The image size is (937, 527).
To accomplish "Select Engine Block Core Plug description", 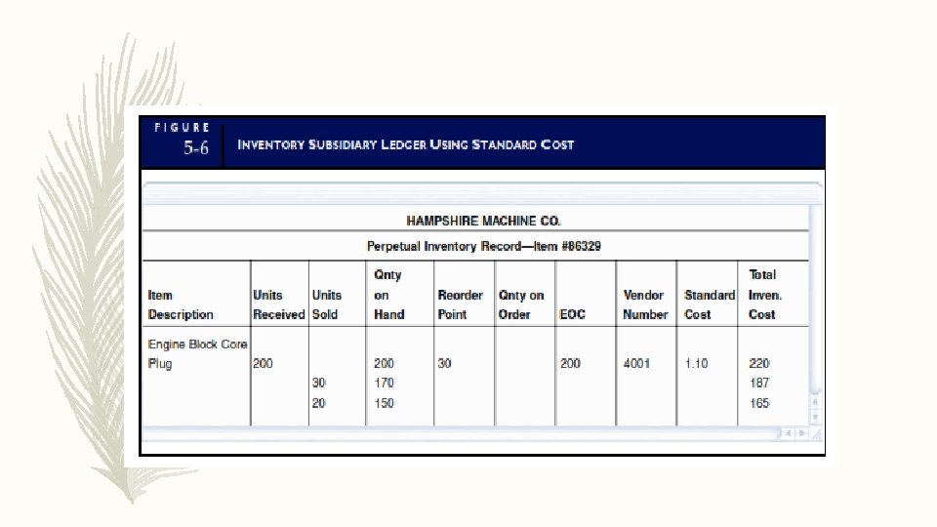I will (x=197, y=353).
